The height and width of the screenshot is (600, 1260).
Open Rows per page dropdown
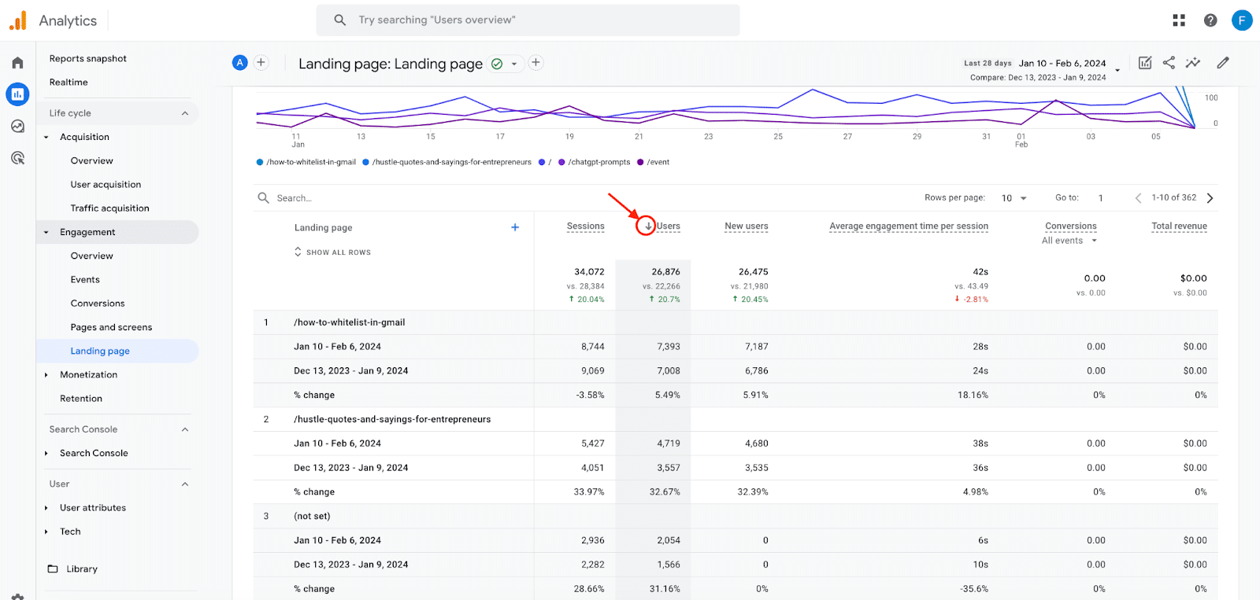point(1014,198)
